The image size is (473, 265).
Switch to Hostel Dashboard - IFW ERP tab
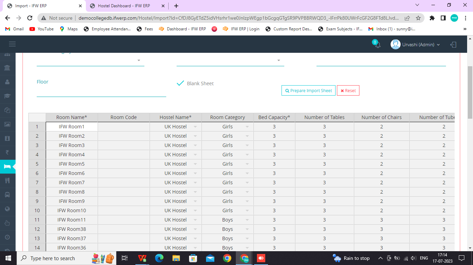128,6
